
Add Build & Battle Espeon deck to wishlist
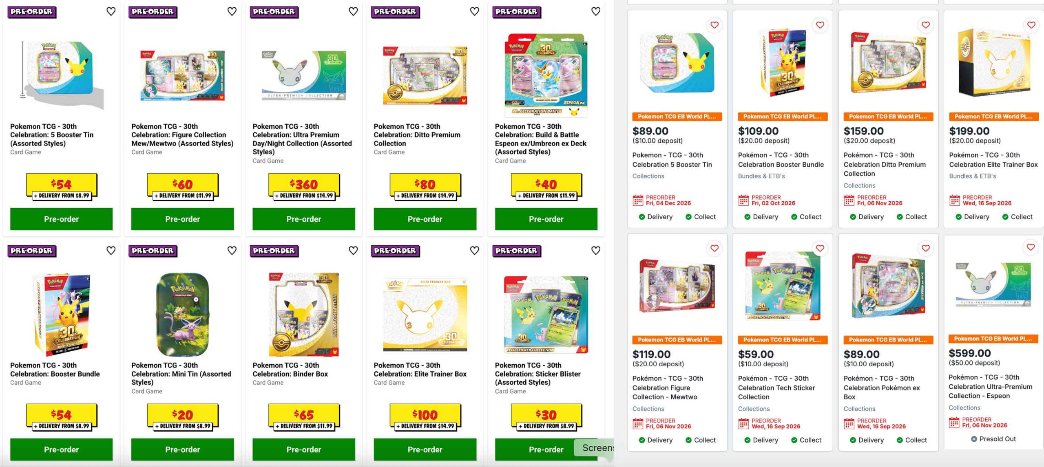[595, 11]
